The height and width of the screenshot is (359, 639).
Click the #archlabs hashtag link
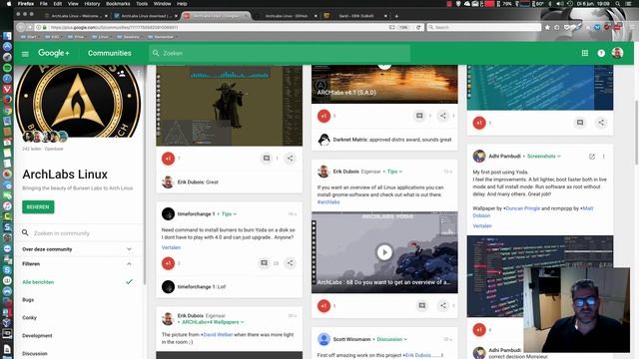coord(328,201)
